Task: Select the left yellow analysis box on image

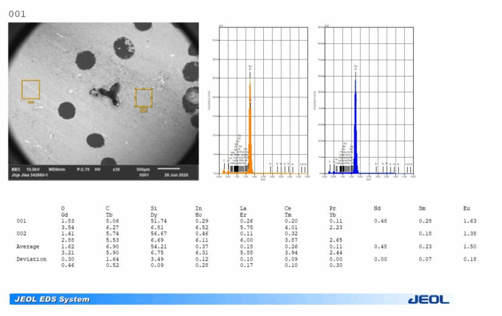Action: [x=30, y=90]
